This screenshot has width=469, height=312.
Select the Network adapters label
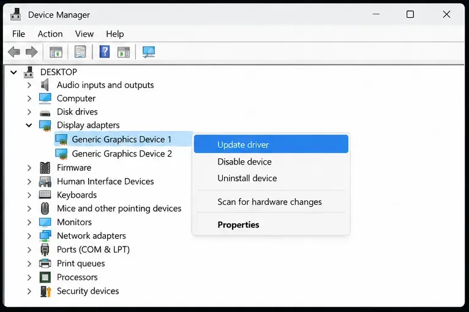pyautogui.click(x=91, y=236)
